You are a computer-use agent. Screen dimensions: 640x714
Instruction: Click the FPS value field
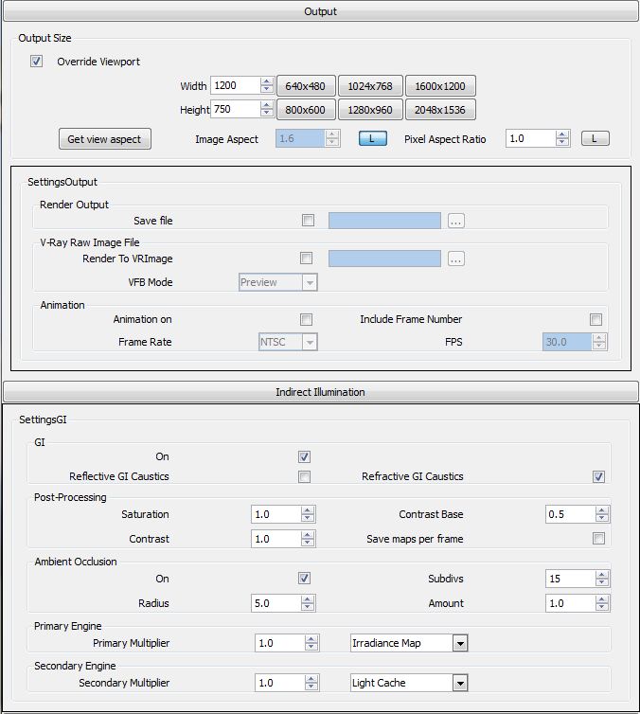567,342
